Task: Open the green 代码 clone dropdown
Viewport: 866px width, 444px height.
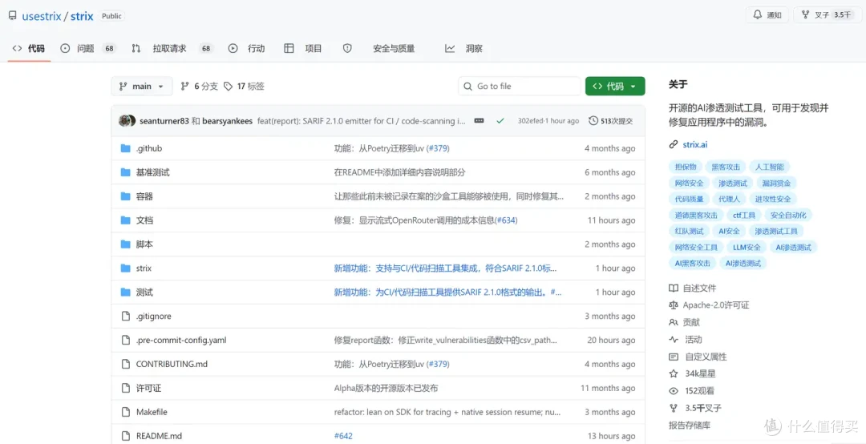Action: (x=615, y=86)
